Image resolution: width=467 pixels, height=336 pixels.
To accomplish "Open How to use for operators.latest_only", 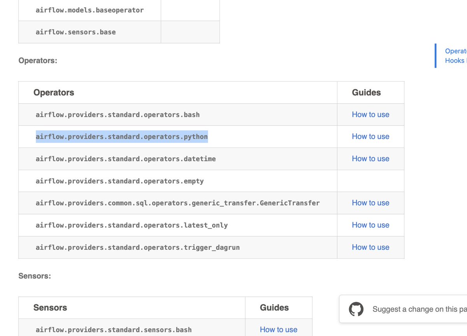I will pos(370,225).
